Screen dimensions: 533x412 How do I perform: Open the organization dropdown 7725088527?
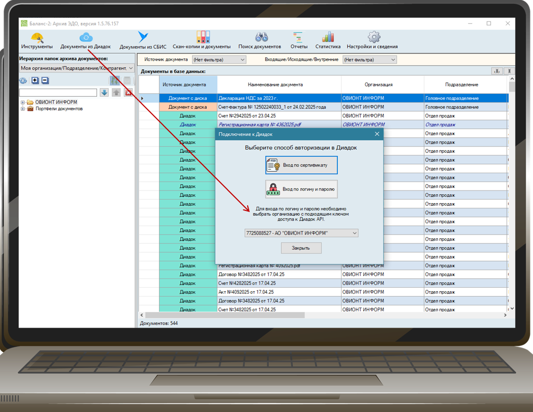[x=301, y=233]
